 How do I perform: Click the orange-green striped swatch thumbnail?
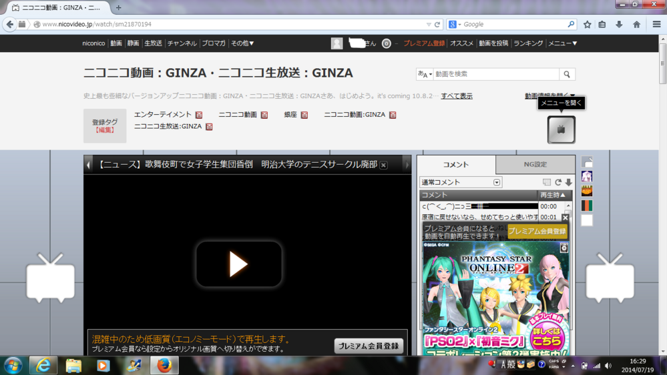point(587,206)
